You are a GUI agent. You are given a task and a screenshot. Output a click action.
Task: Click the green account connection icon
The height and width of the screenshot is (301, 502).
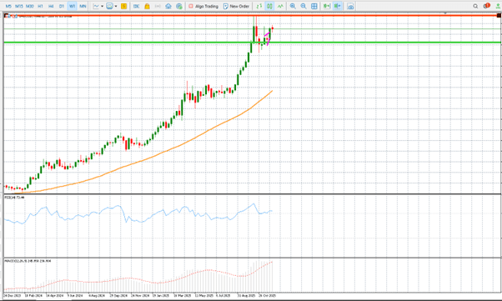[x=498, y=6]
